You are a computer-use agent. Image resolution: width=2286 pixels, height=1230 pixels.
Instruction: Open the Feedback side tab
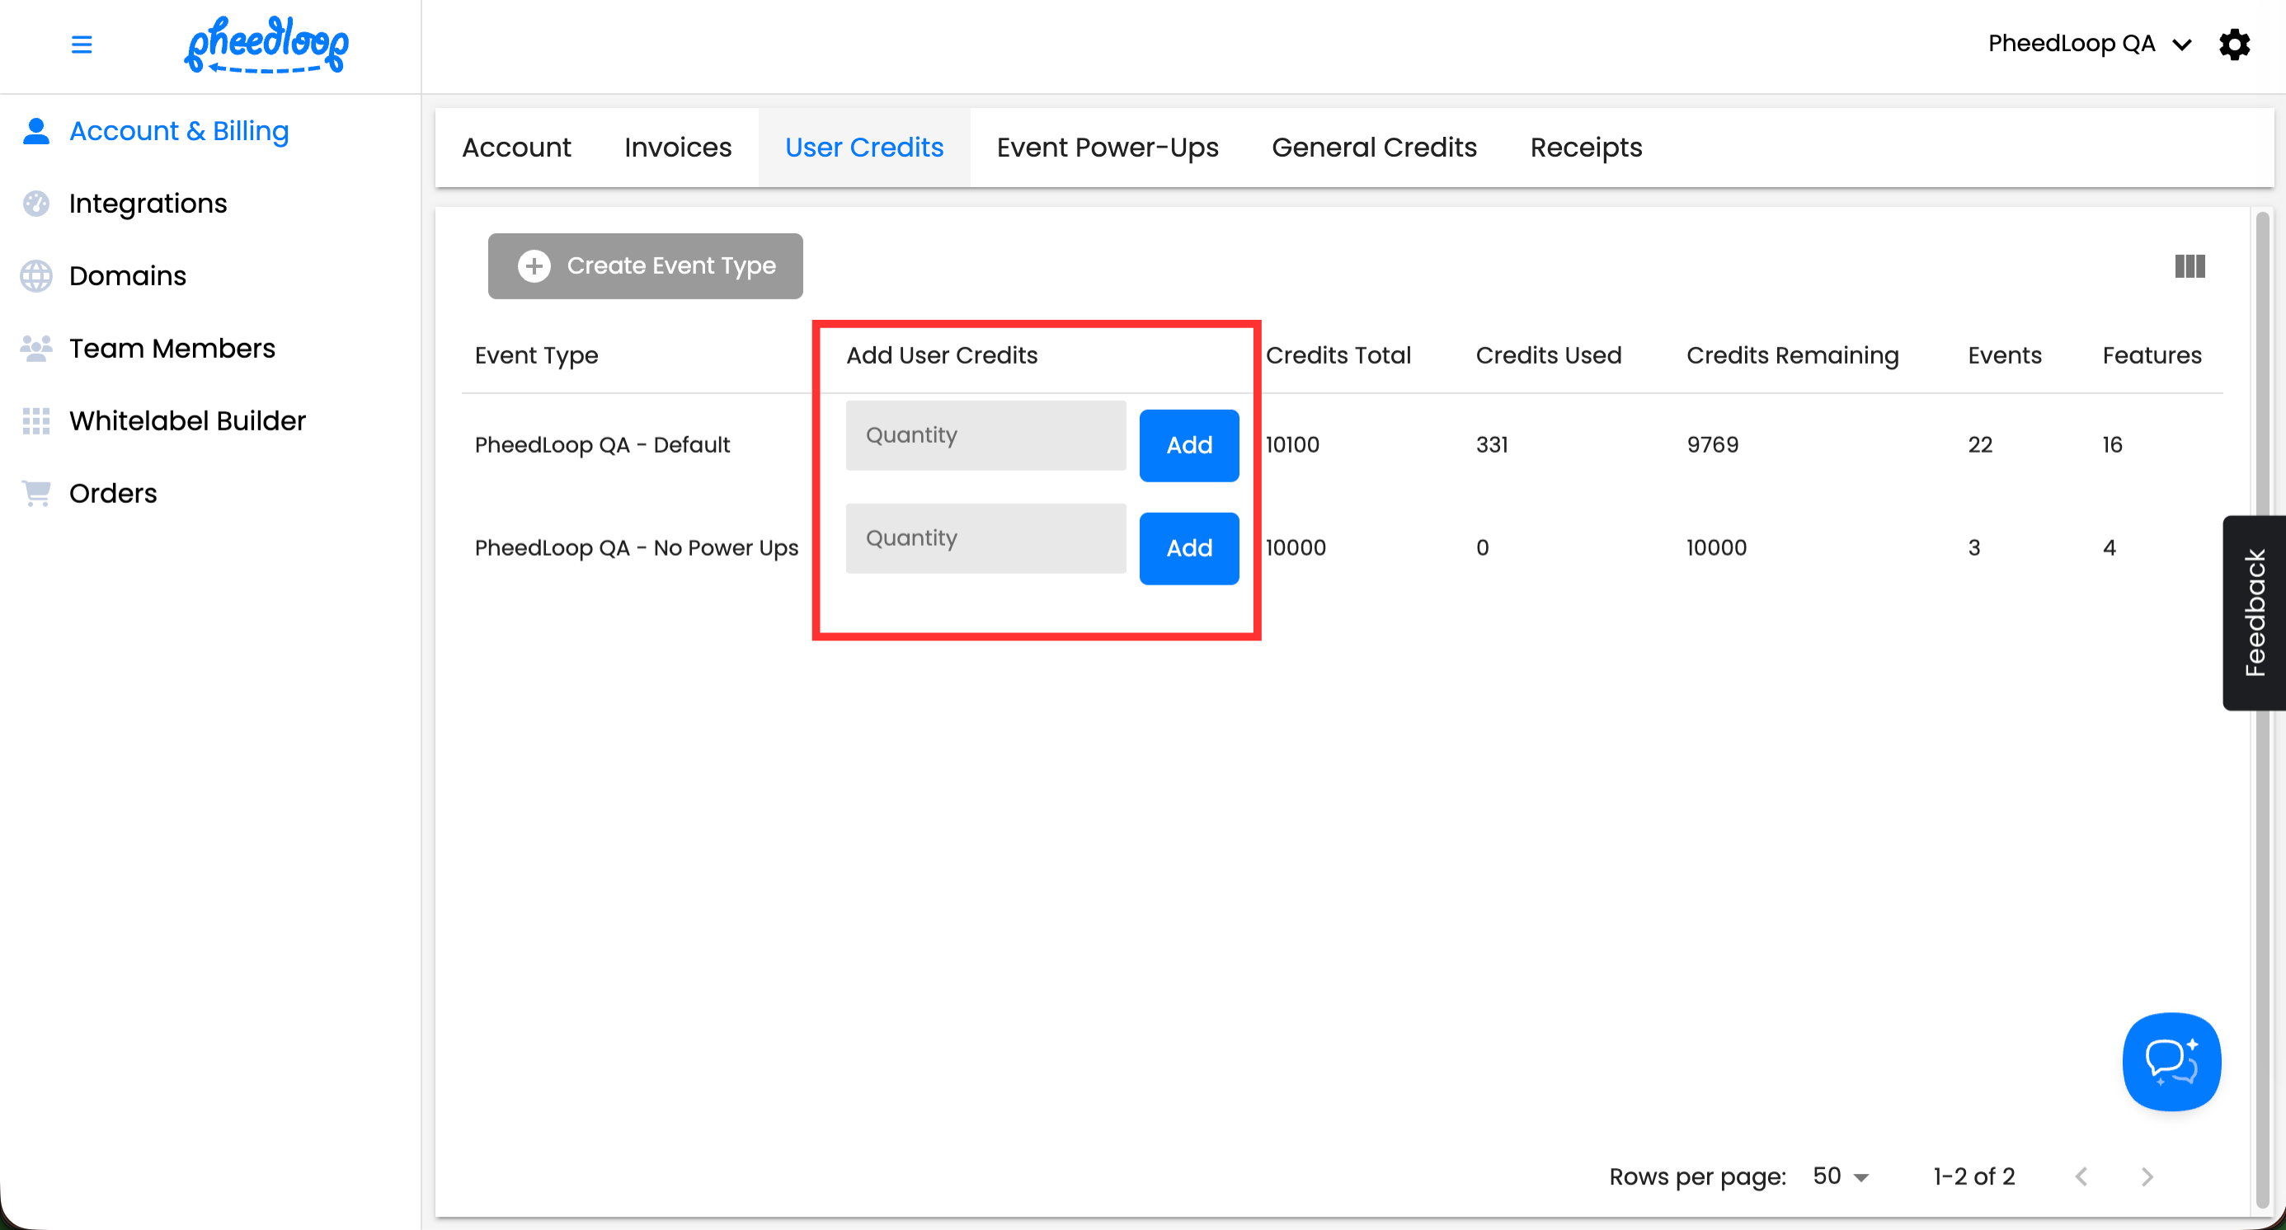pyautogui.click(x=2254, y=613)
